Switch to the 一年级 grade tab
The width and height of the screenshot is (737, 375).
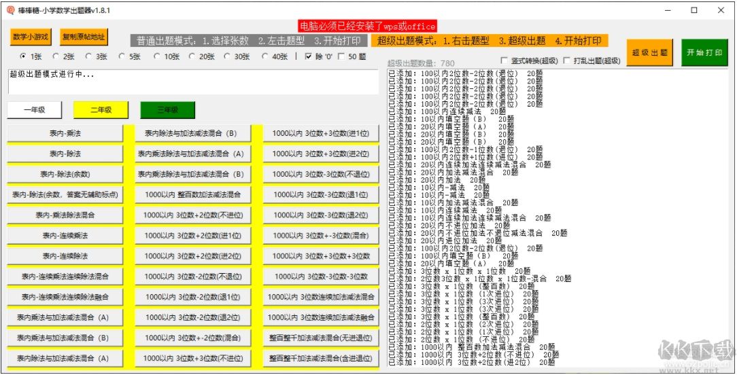pyautogui.click(x=35, y=110)
